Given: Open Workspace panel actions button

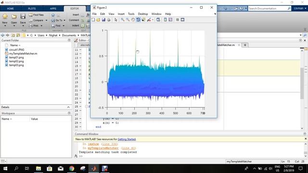Looking at the screenshot, I should coord(69,113).
